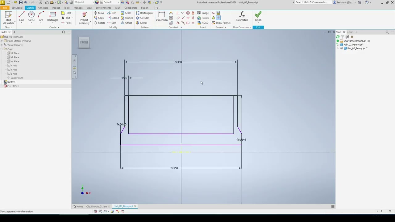Select the Arc sketch tool
This screenshot has width=395, height=222.
[x=41, y=17]
